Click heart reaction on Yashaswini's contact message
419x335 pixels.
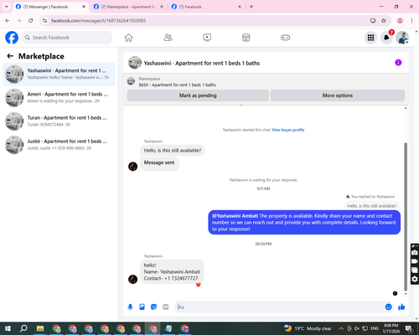click(x=199, y=285)
